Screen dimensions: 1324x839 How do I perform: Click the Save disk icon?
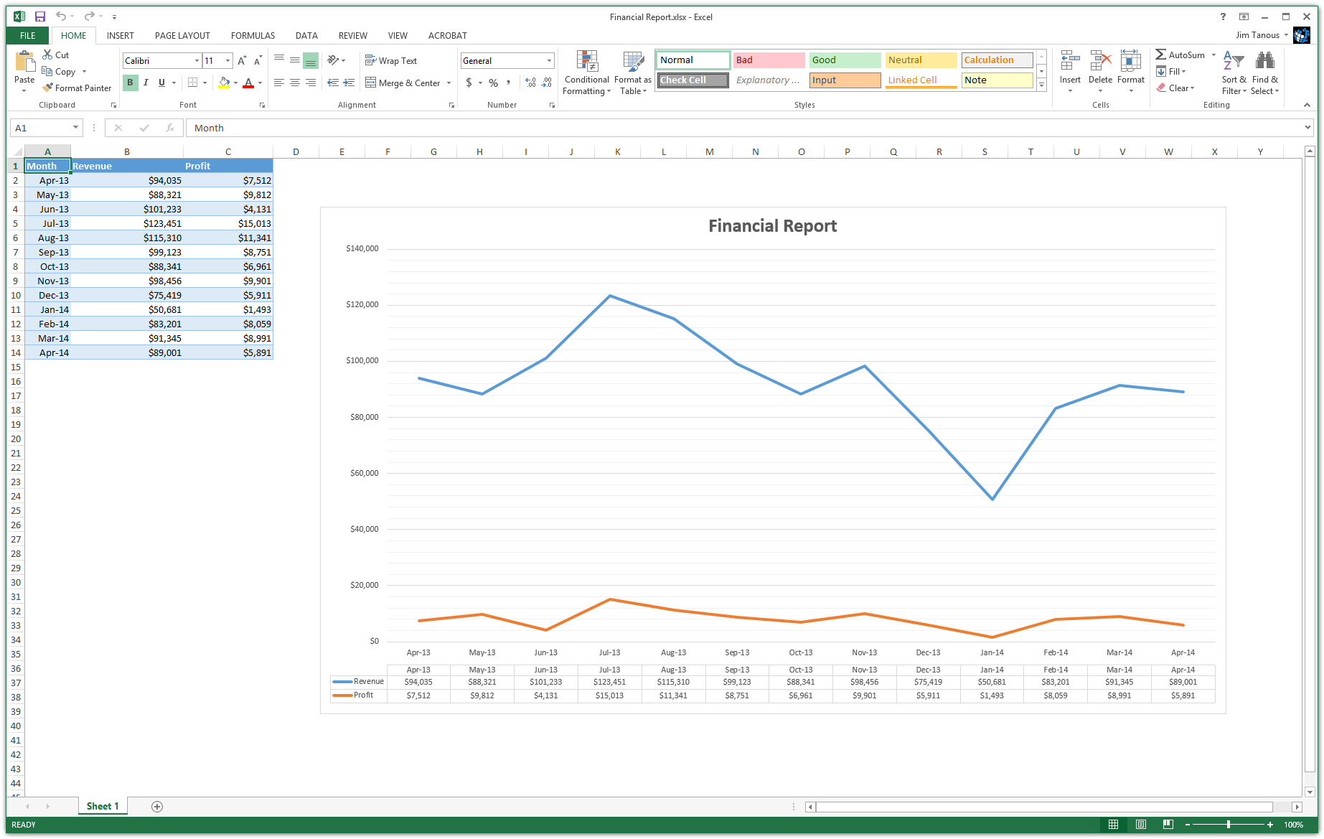coord(40,17)
